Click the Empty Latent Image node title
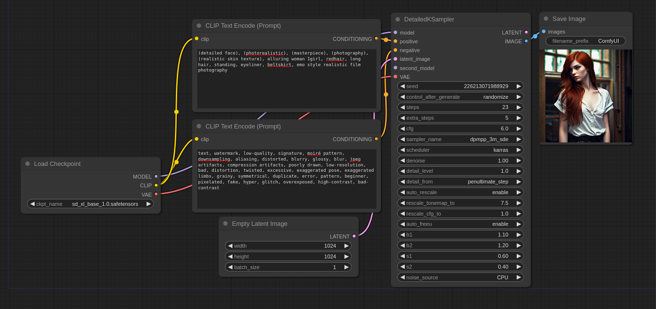The height and width of the screenshot is (309, 656). pyautogui.click(x=260, y=224)
